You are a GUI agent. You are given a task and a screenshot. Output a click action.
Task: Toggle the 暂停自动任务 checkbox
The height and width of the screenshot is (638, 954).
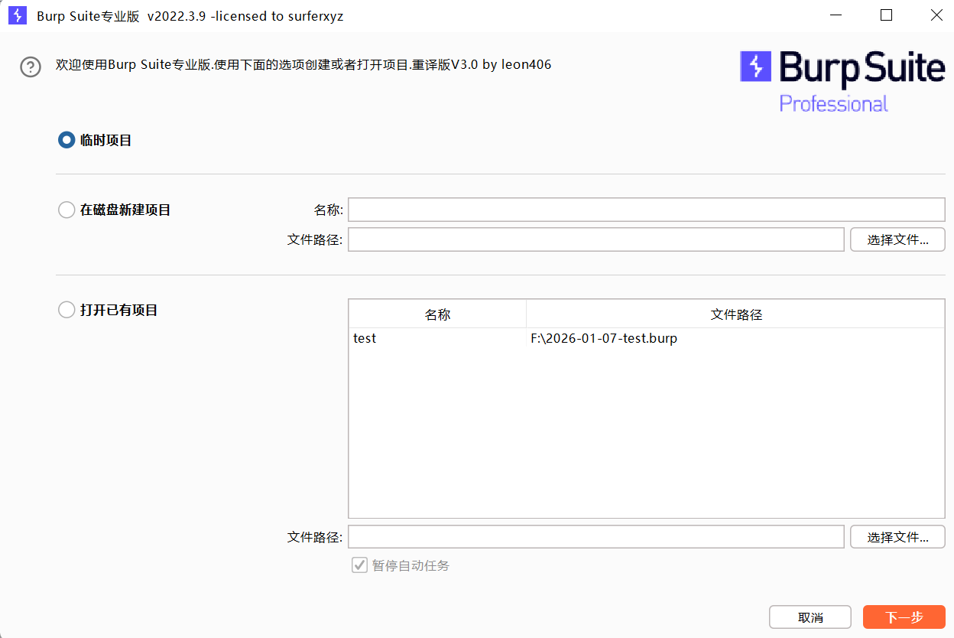tap(359, 565)
